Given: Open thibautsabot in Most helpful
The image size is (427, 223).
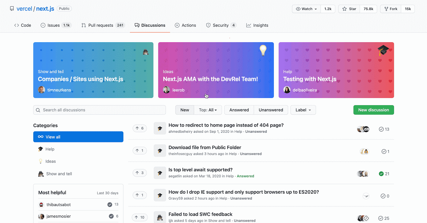Looking at the screenshot, I should tap(58, 205).
